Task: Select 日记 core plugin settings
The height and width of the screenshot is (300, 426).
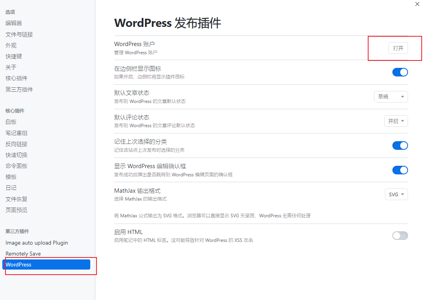Action: [x=11, y=188]
